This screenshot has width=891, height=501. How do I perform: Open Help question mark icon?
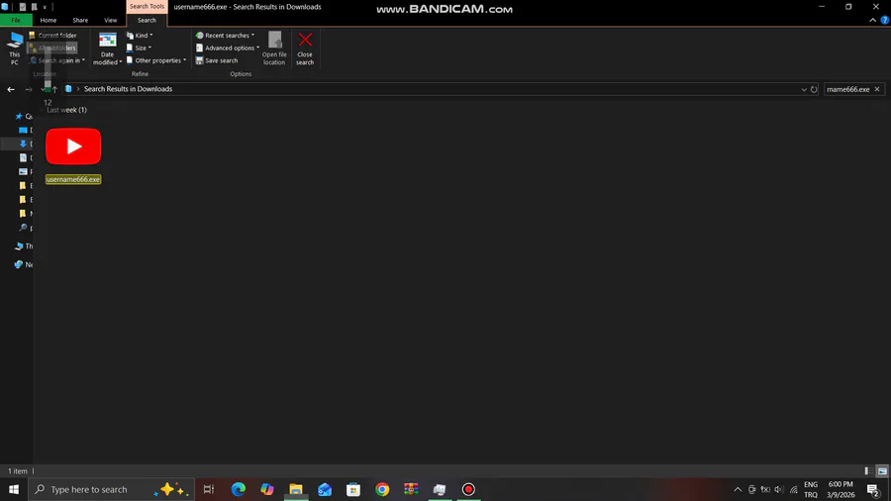885,20
